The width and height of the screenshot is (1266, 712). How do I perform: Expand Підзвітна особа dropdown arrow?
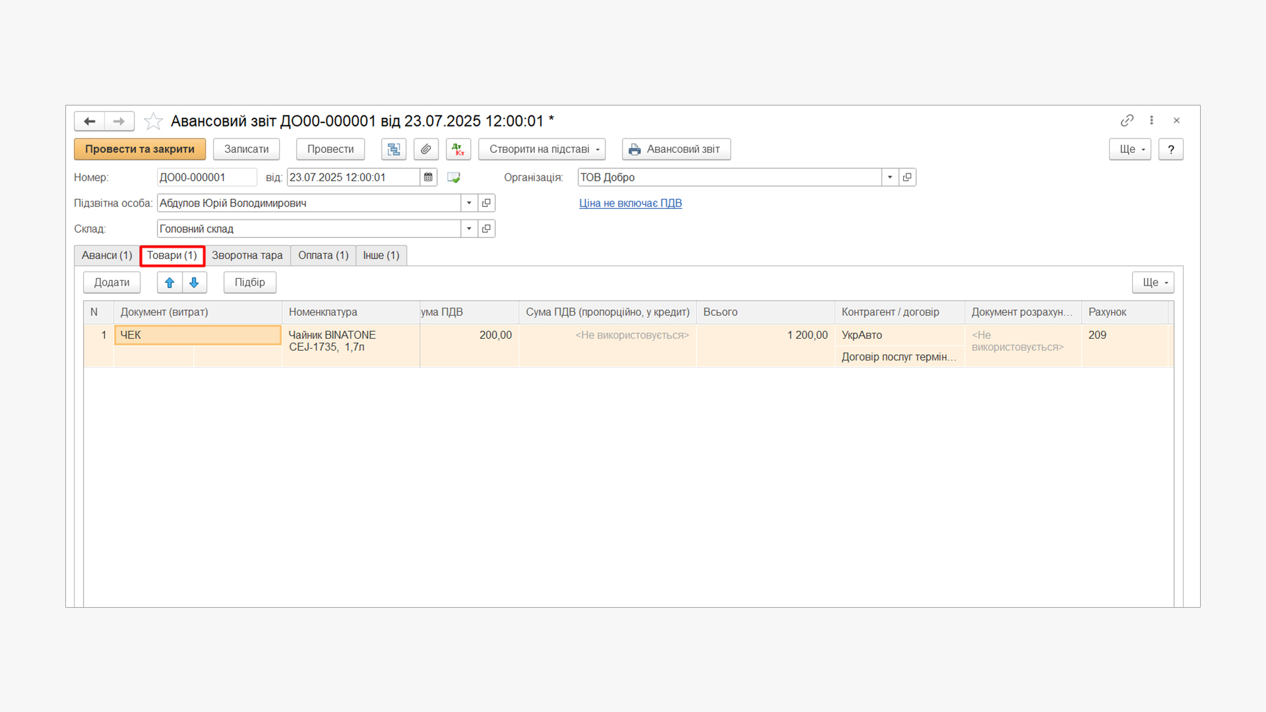point(469,203)
